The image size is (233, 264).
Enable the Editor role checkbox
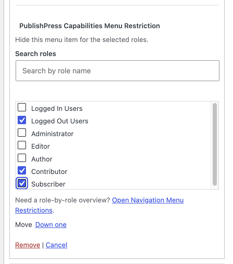22,145
